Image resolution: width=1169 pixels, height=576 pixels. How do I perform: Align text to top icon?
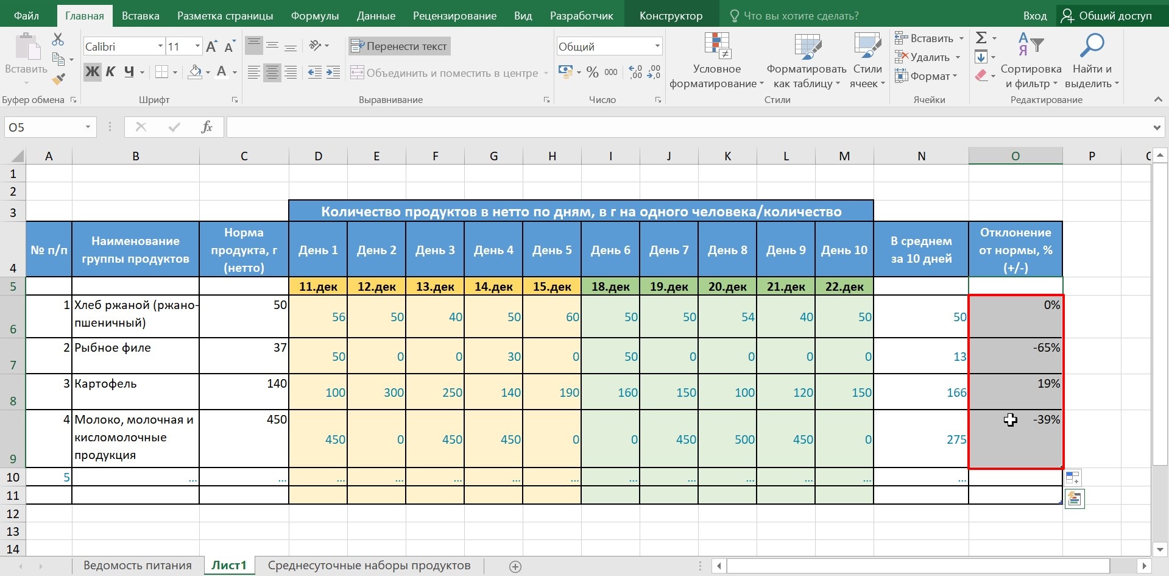[254, 46]
